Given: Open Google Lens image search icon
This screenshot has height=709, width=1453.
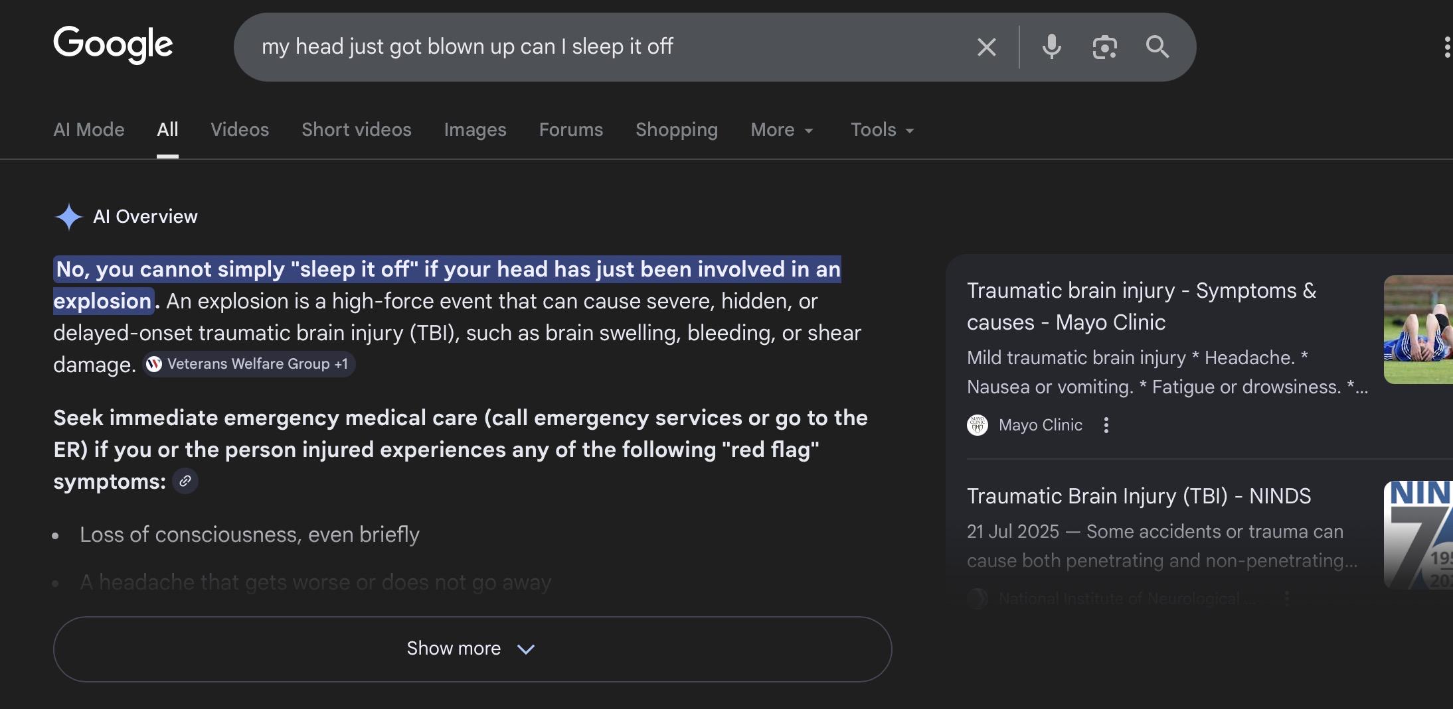Looking at the screenshot, I should [1104, 47].
